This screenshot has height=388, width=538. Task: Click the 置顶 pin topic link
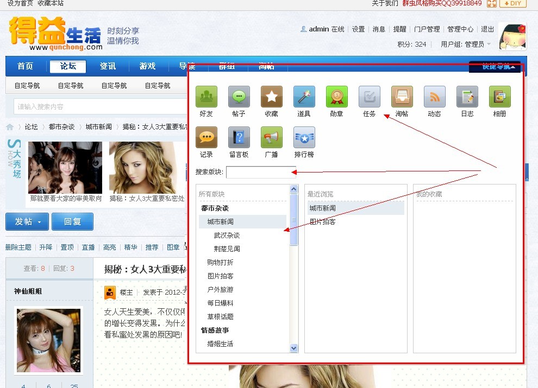[x=67, y=247]
